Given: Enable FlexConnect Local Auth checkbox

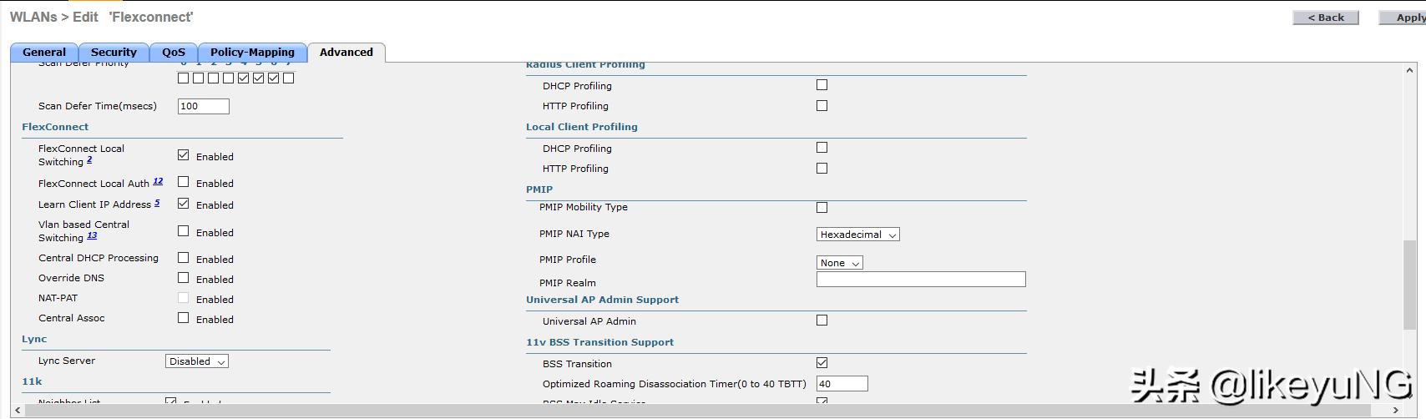Looking at the screenshot, I should 184,182.
